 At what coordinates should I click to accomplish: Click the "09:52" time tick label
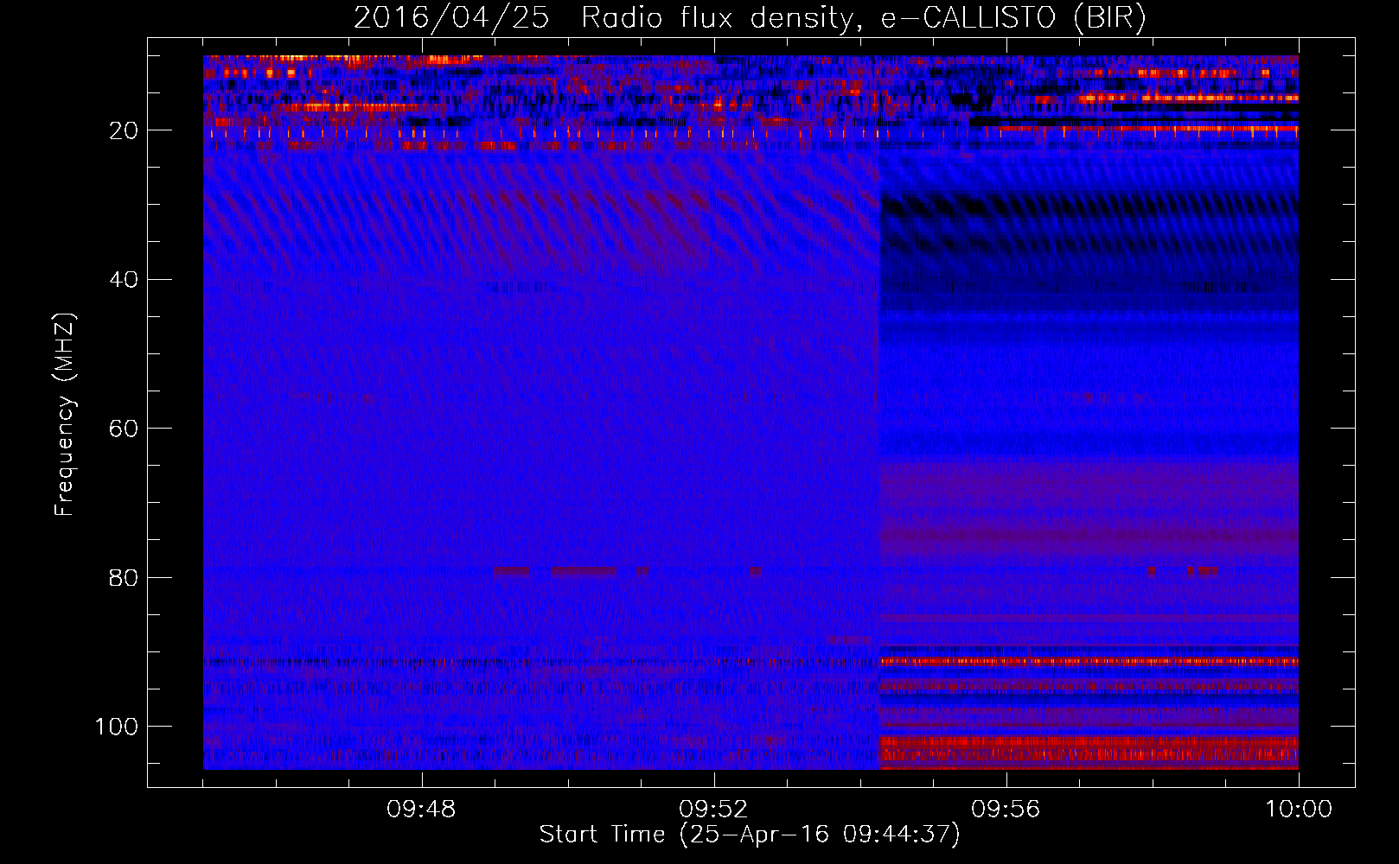point(713,810)
